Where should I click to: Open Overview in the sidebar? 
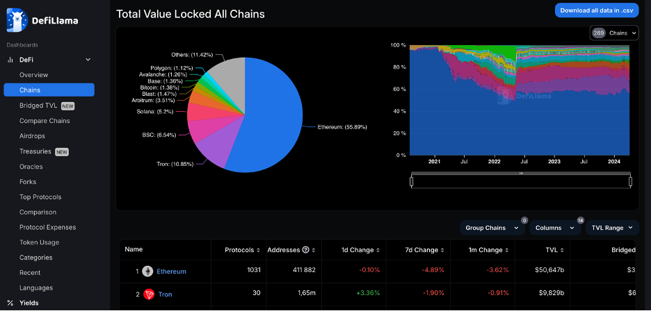[33, 75]
